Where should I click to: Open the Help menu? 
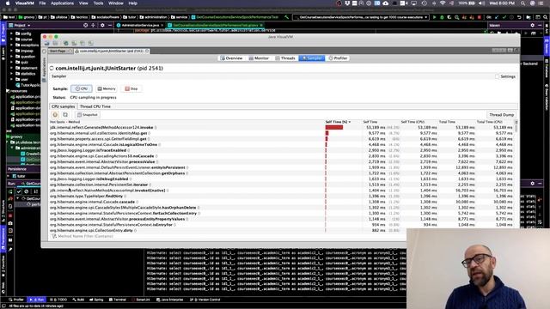click(133, 3)
